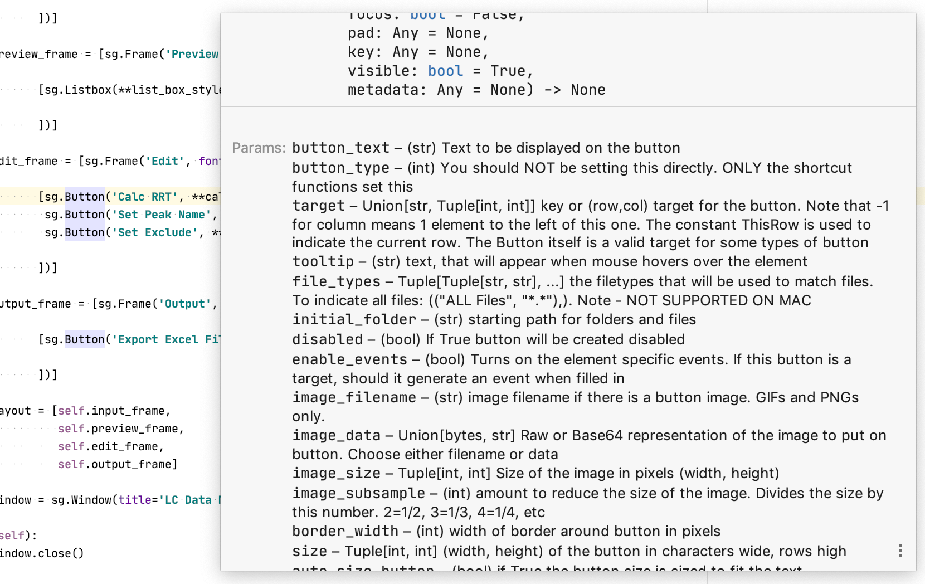Click the button_text parameter name in docs
Screen dimensions: 925x584
pos(340,148)
